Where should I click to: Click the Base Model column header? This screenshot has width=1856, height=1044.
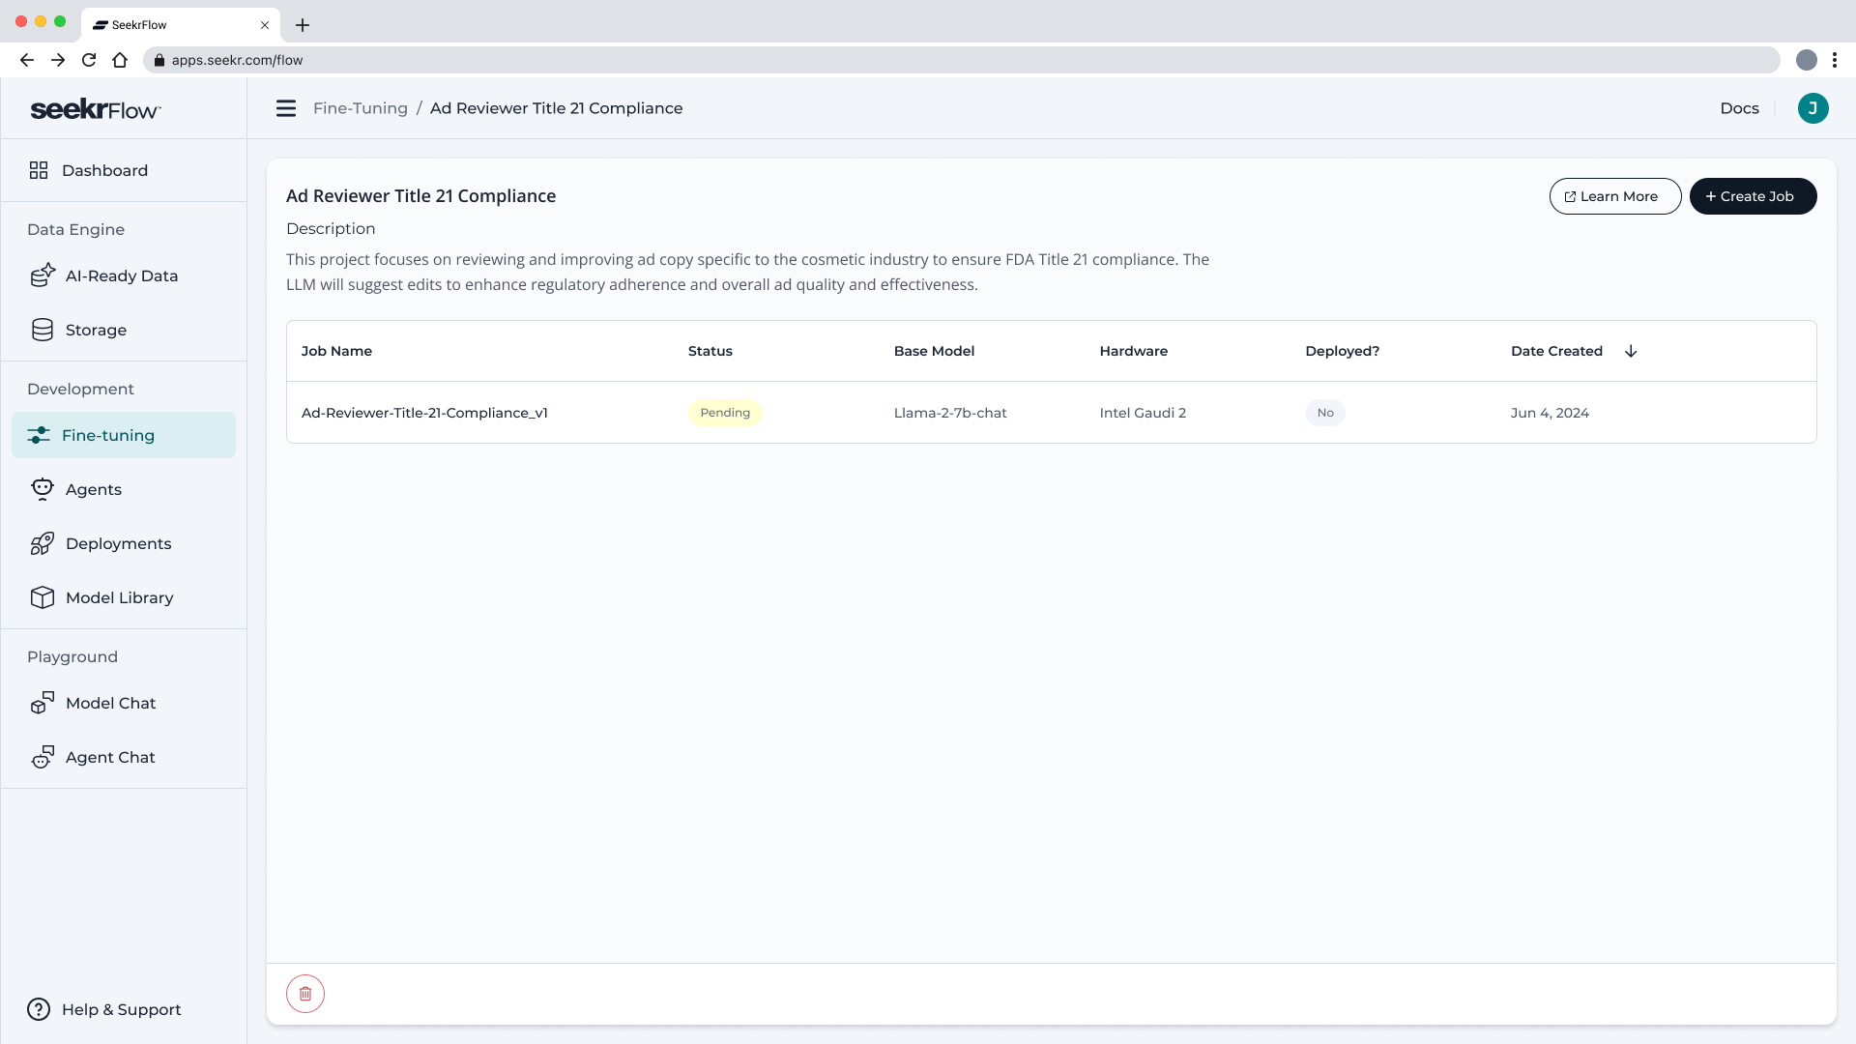pos(934,351)
